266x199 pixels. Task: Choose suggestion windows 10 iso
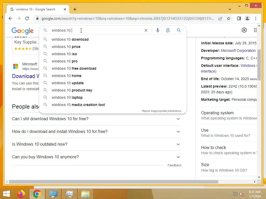pyautogui.click(x=113, y=54)
